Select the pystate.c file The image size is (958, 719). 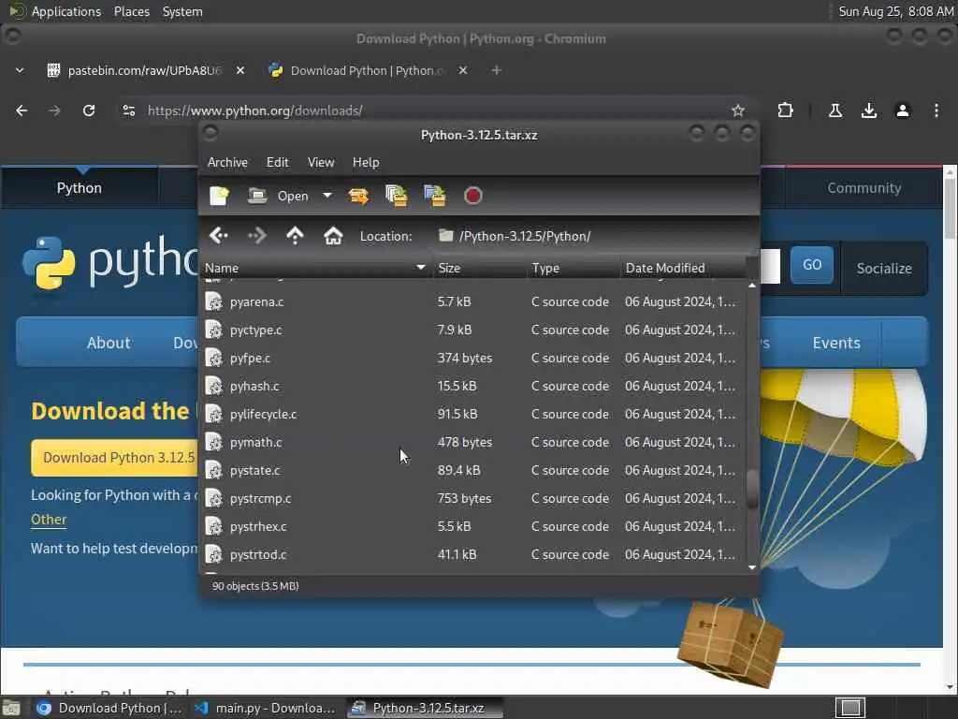(x=473, y=470)
